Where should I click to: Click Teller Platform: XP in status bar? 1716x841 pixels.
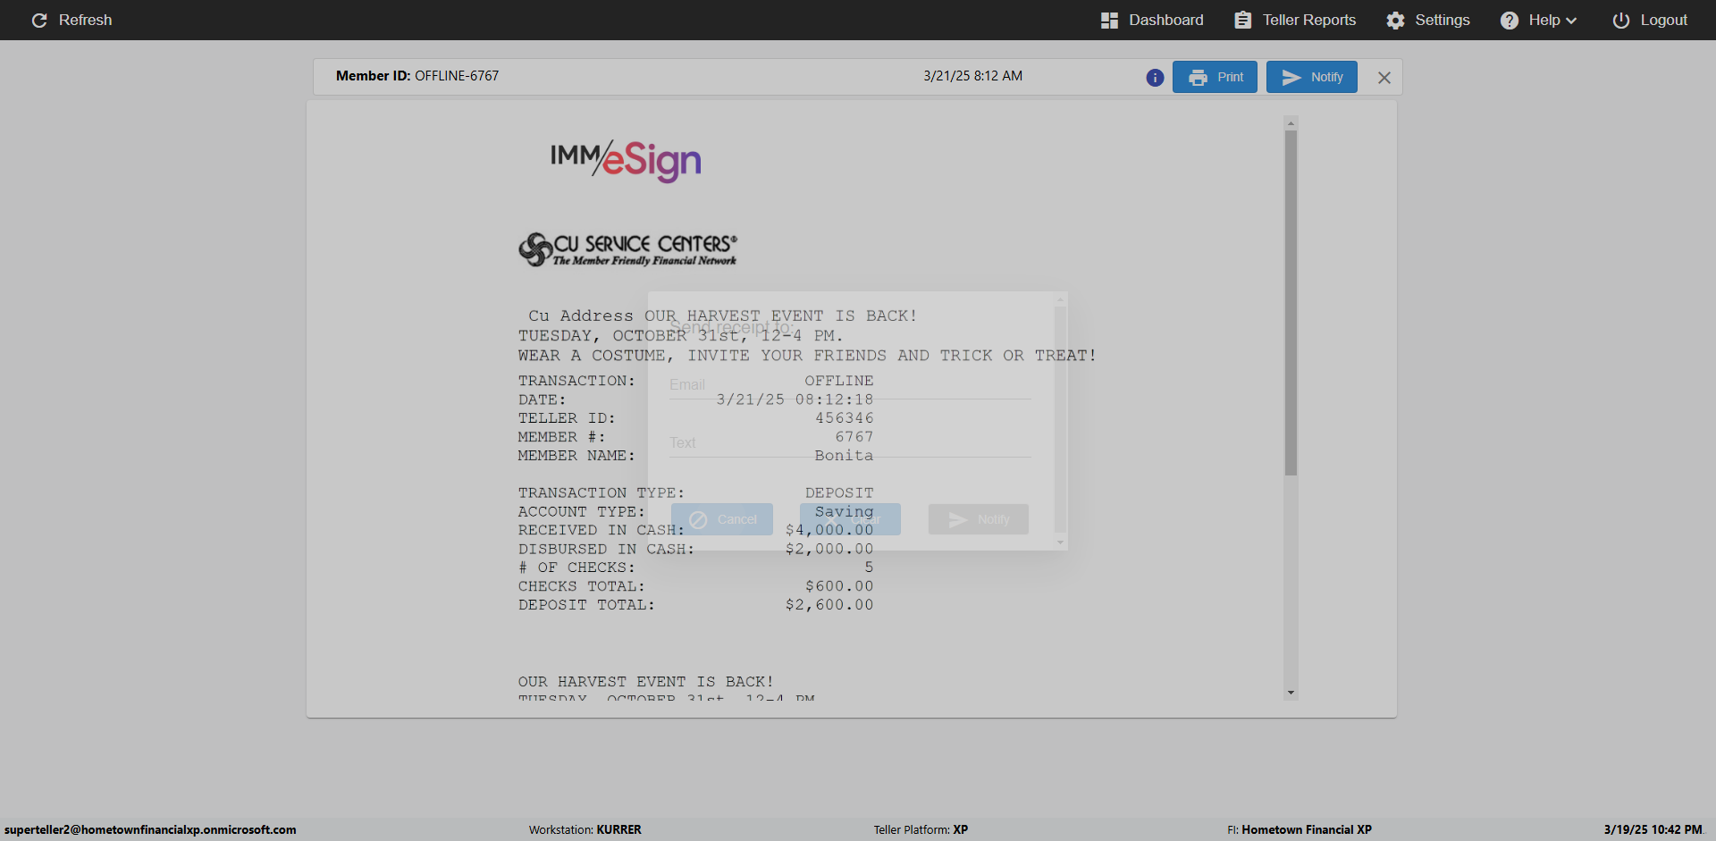point(921,829)
